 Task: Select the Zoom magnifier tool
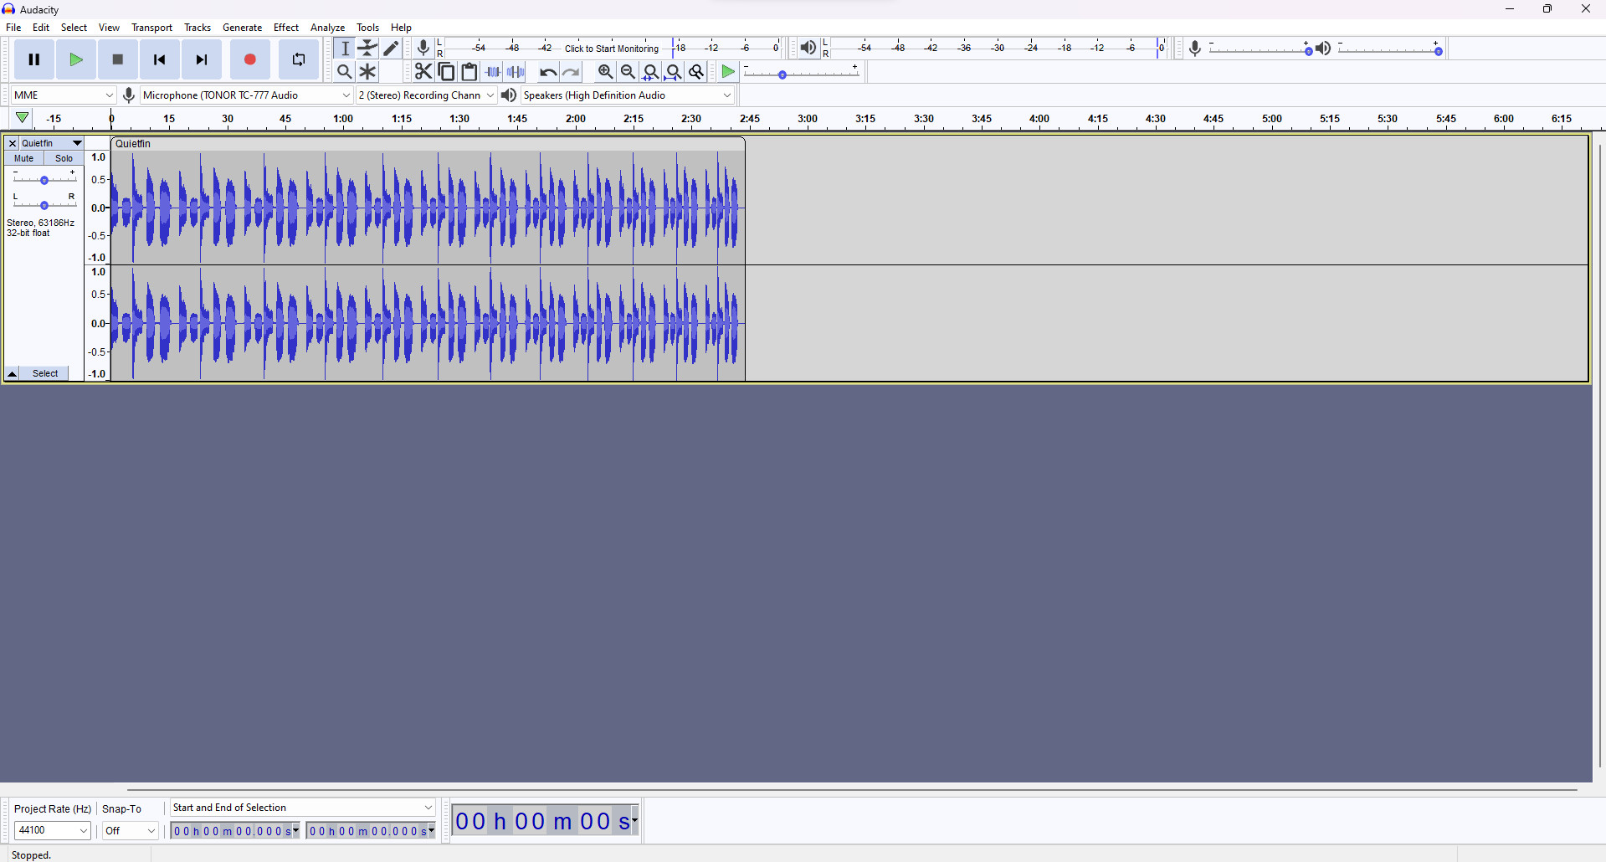[345, 72]
